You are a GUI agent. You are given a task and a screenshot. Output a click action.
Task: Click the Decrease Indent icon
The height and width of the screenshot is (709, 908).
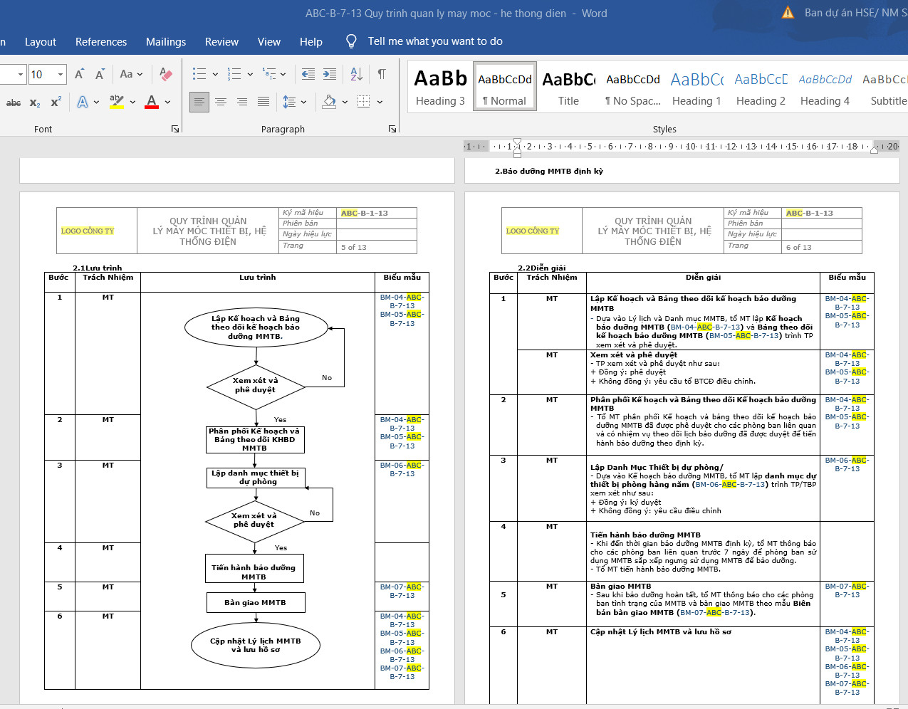tap(308, 74)
